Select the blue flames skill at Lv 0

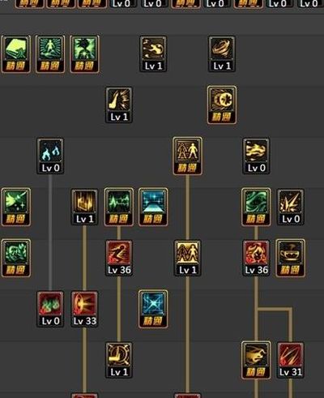pos(50,156)
